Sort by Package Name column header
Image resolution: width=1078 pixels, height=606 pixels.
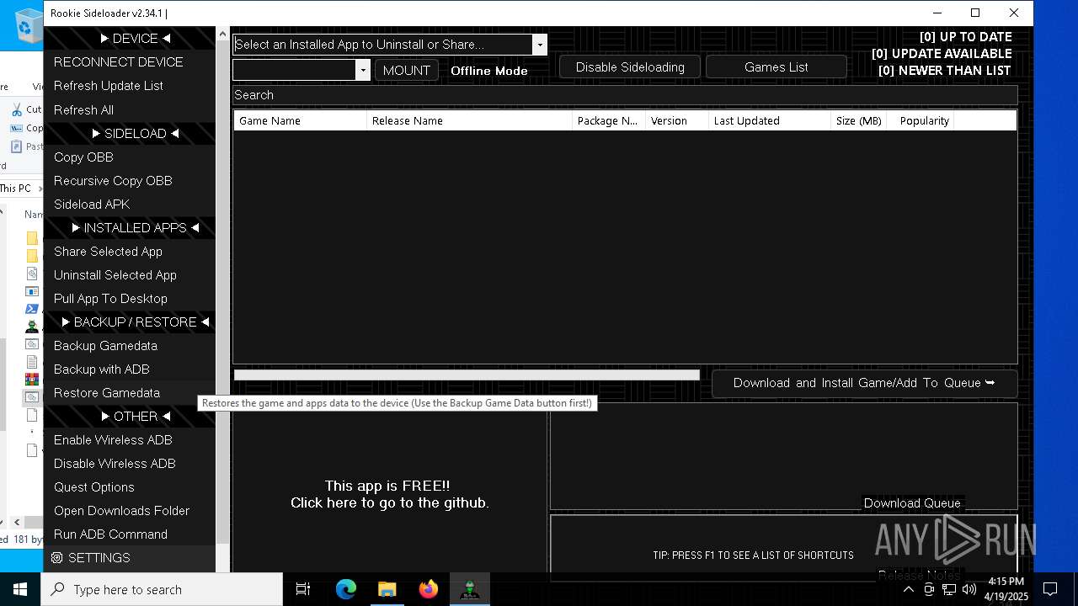click(x=609, y=120)
